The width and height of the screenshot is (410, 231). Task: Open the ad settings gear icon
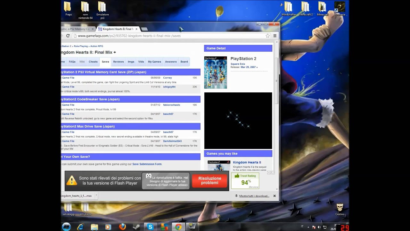[269, 173]
